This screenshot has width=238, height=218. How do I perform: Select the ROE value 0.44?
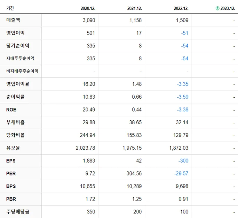137,110
